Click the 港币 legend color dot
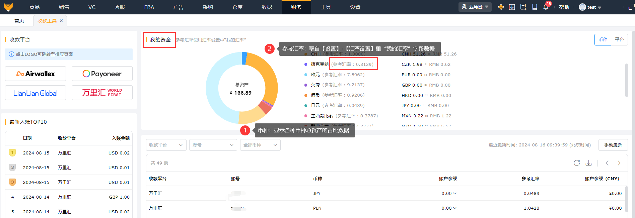This screenshot has height=218, width=635. [306, 95]
